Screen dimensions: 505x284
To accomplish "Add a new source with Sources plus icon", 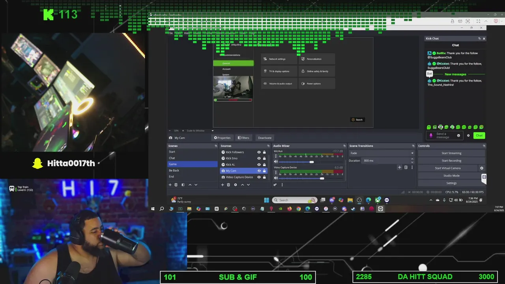I will 222,185.
